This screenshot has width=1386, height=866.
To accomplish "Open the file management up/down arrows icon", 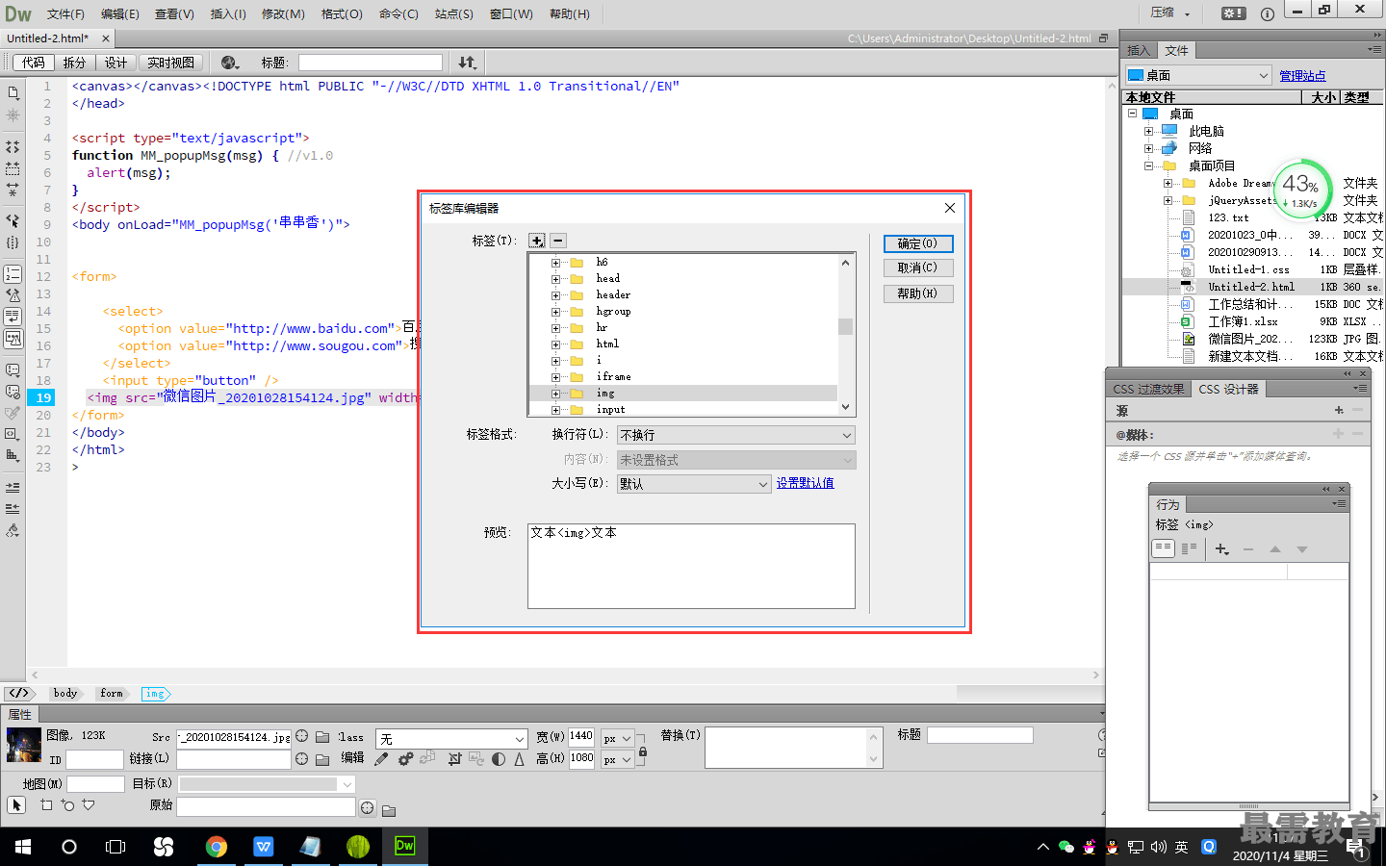I will pos(467,63).
